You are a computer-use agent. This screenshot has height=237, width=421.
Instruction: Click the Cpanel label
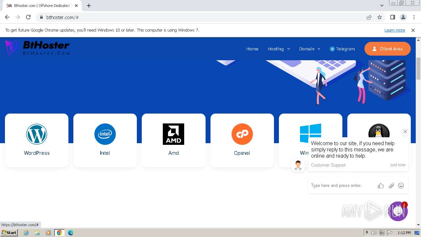[242, 153]
